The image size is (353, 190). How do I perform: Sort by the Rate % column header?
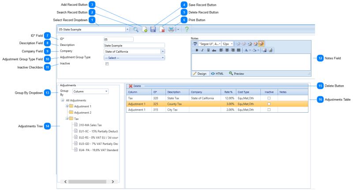228,92
